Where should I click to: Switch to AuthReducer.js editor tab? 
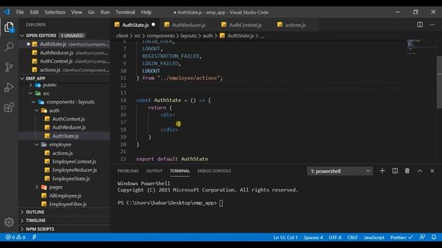point(188,25)
